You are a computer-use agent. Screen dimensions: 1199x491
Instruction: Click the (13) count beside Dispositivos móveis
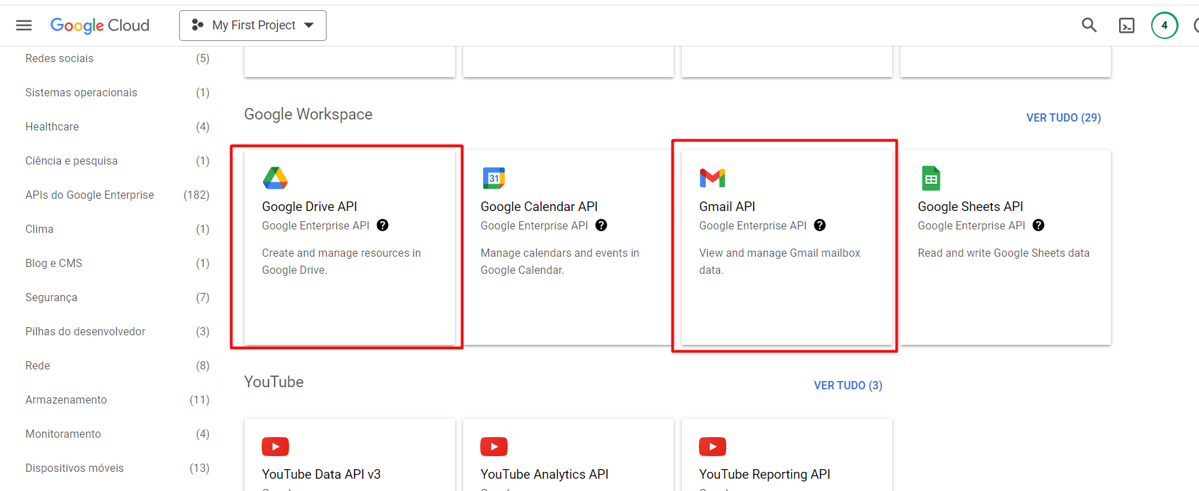tap(199, 468)
